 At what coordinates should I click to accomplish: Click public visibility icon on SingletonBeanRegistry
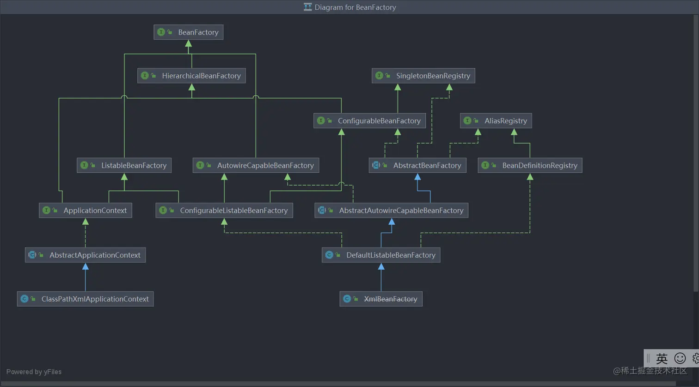pos(388,75)
